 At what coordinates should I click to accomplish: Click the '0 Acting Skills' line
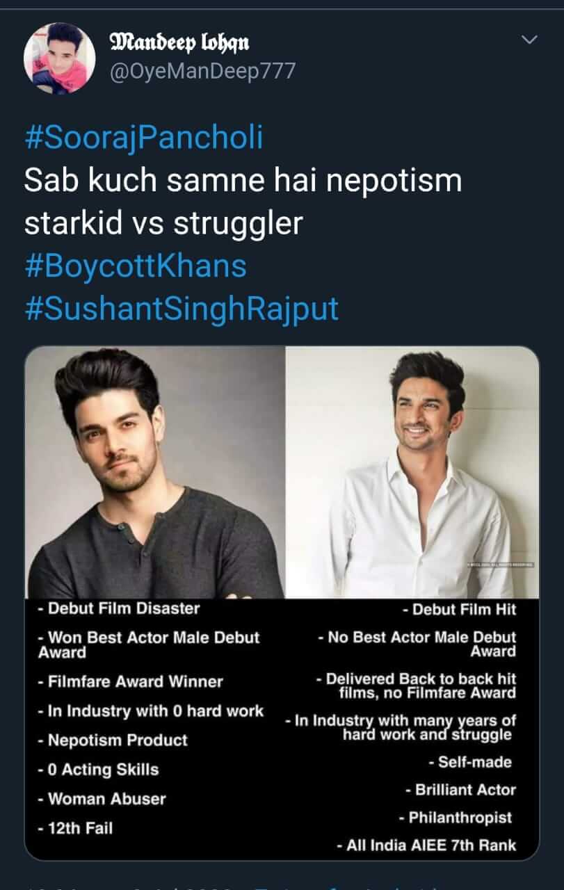point(99,770)
